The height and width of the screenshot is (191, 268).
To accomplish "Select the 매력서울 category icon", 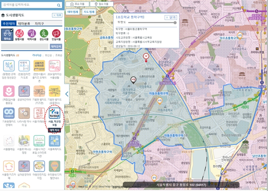I will tap(32, 35).
